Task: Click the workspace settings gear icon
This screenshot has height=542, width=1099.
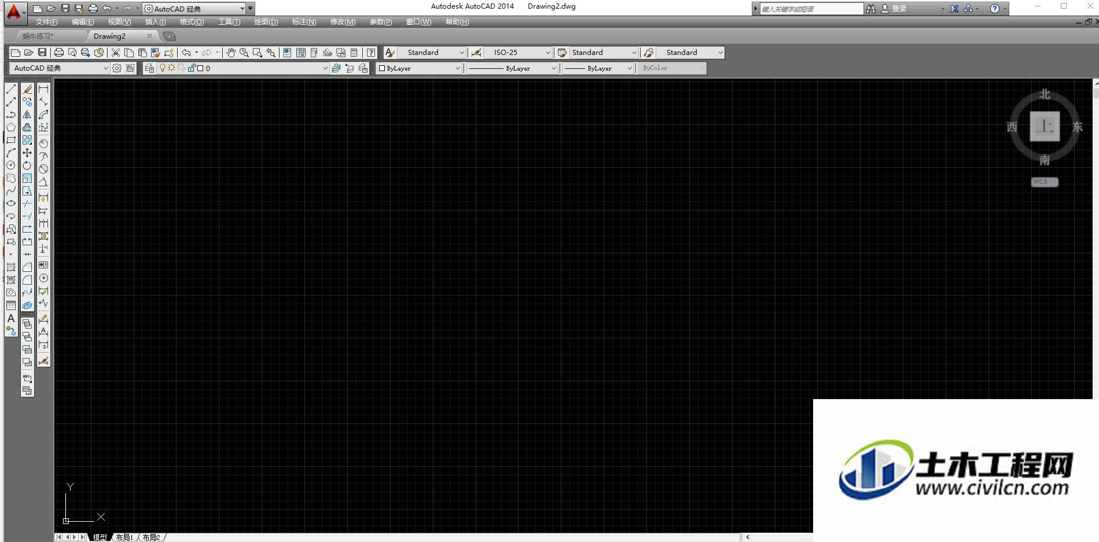Action: tap(117, 68)
